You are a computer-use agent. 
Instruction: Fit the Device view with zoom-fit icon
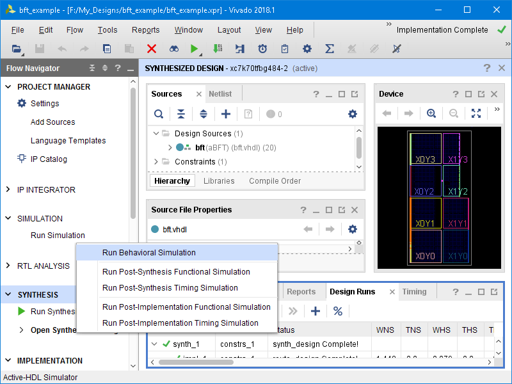coord(476,113)
